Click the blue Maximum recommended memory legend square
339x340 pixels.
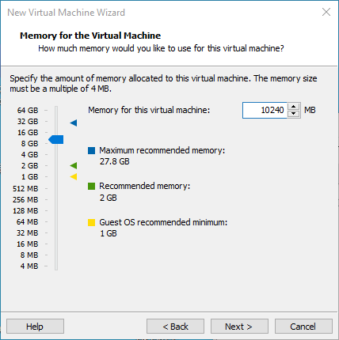pos(91,150)
